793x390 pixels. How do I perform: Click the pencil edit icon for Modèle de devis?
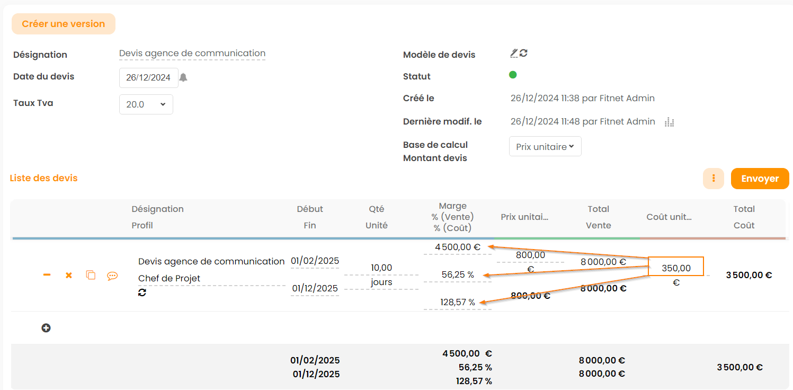513,53
